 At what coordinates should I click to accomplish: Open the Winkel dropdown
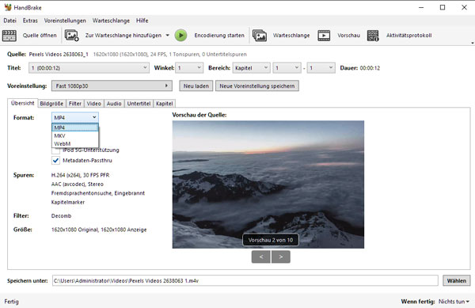pyautogui.click(x=189, y=68)
